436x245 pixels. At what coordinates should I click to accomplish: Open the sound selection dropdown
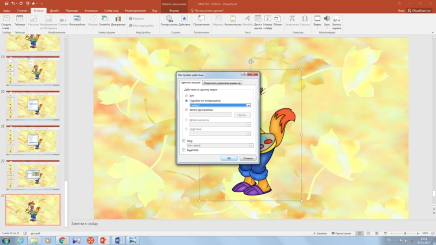(x=251, y=145)
